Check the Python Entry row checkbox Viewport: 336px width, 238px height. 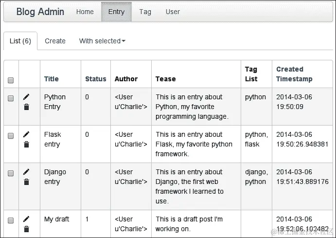tap(11, 98)
